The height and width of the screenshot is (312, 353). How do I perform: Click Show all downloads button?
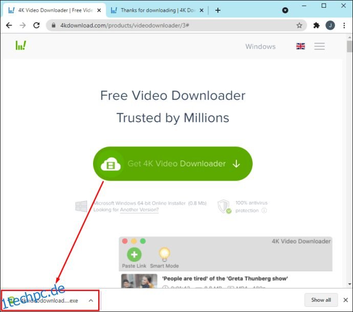(x=321, y=300)
